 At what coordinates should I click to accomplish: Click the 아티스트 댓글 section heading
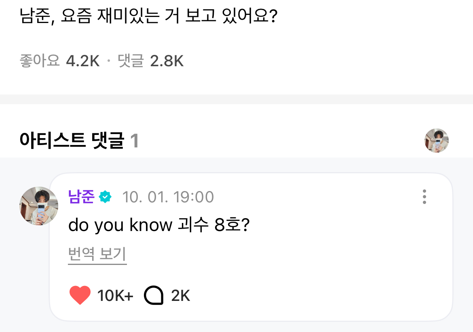click(x=72, y=141)
